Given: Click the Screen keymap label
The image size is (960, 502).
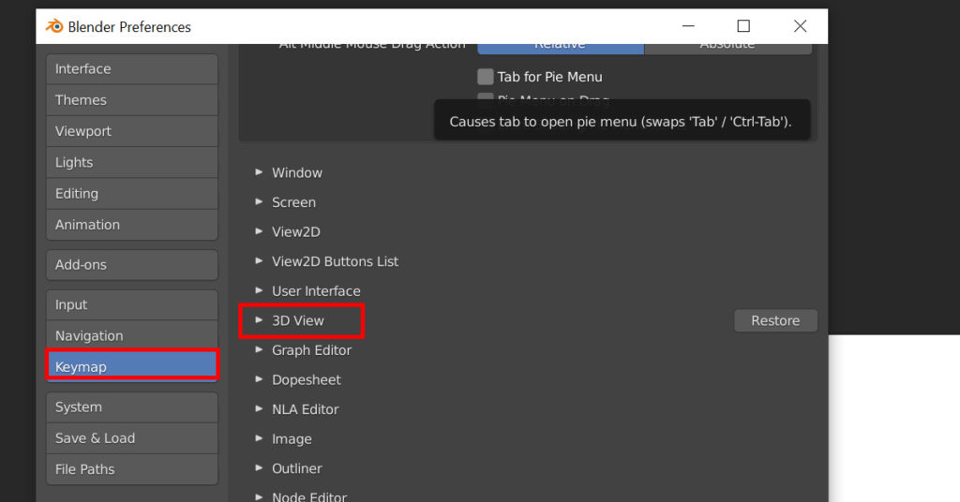Looking at the screenshot, I should pyautogui.click(x=293, y=202).
